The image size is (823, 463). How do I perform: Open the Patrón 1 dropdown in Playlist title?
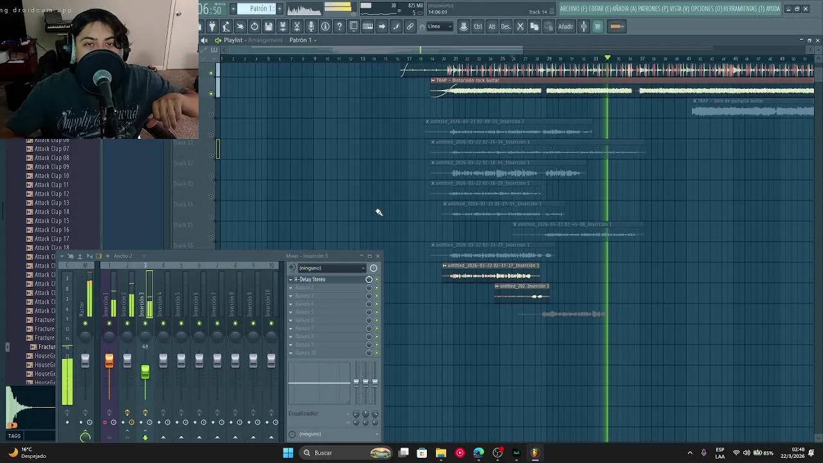[x=303, y=40]
